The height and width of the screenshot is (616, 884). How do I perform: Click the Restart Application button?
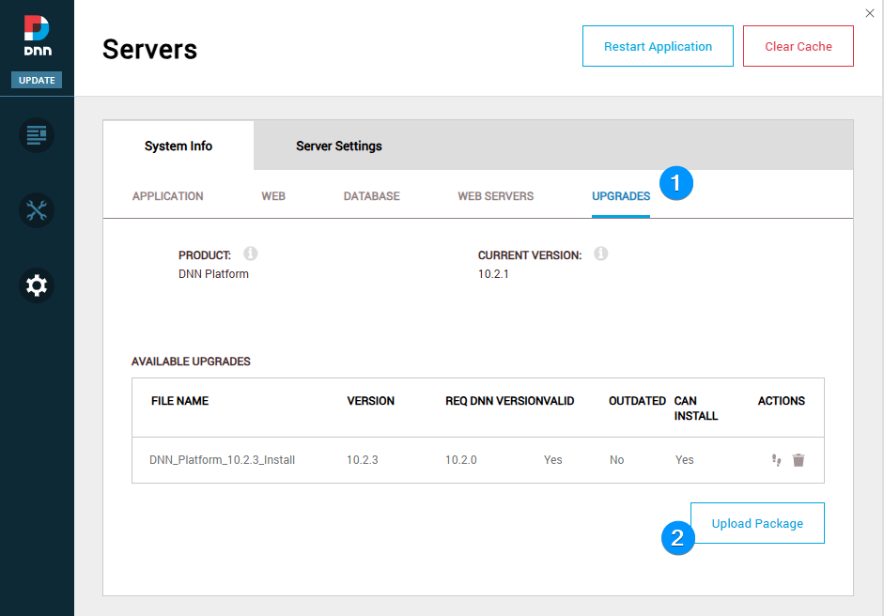(x=658, y=46)
